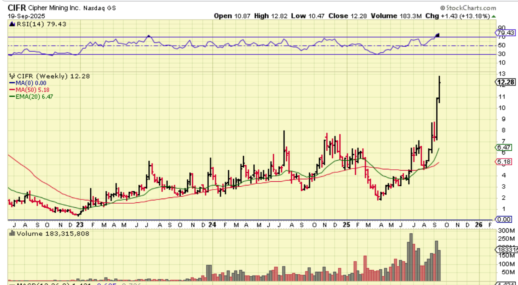Viewport: 518px width, 285px height.
Task: Click the bold 12.28 price tag on axis
Action: (506, 82)
